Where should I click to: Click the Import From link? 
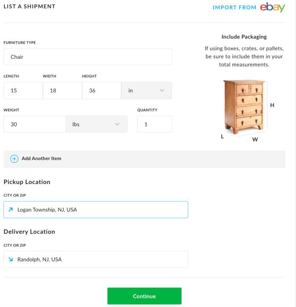(234, 7)
